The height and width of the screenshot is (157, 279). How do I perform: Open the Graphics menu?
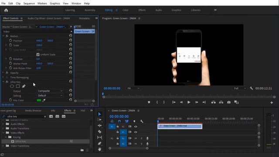coord(55,3)
